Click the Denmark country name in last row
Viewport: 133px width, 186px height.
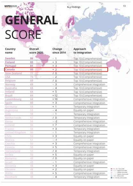tap(11, 177)
